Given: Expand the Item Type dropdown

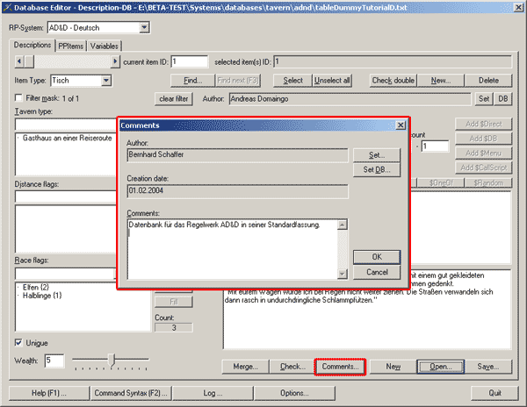Looking at the screenshot, I should click(106, 81).
